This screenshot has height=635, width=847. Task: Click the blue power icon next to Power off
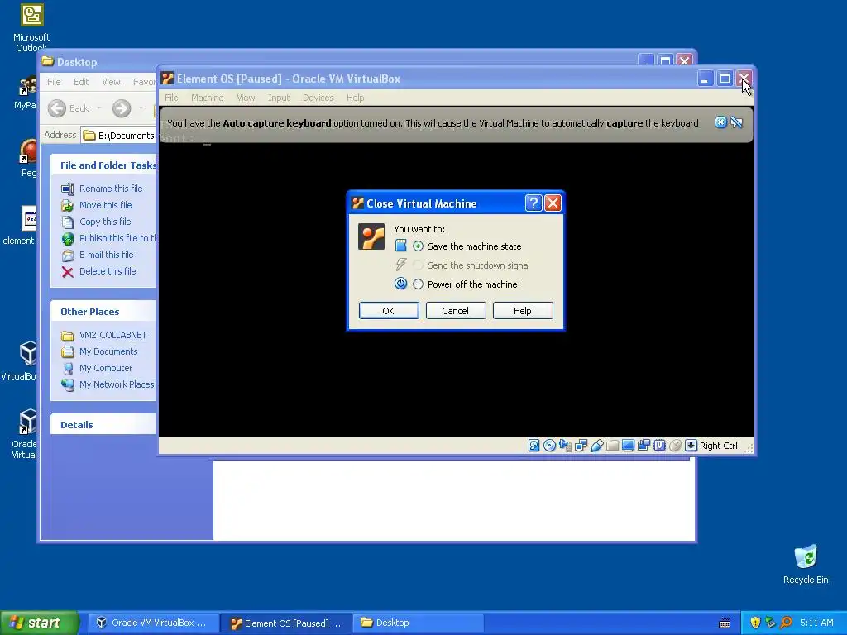pyautogui.click(x=400, y=284)
